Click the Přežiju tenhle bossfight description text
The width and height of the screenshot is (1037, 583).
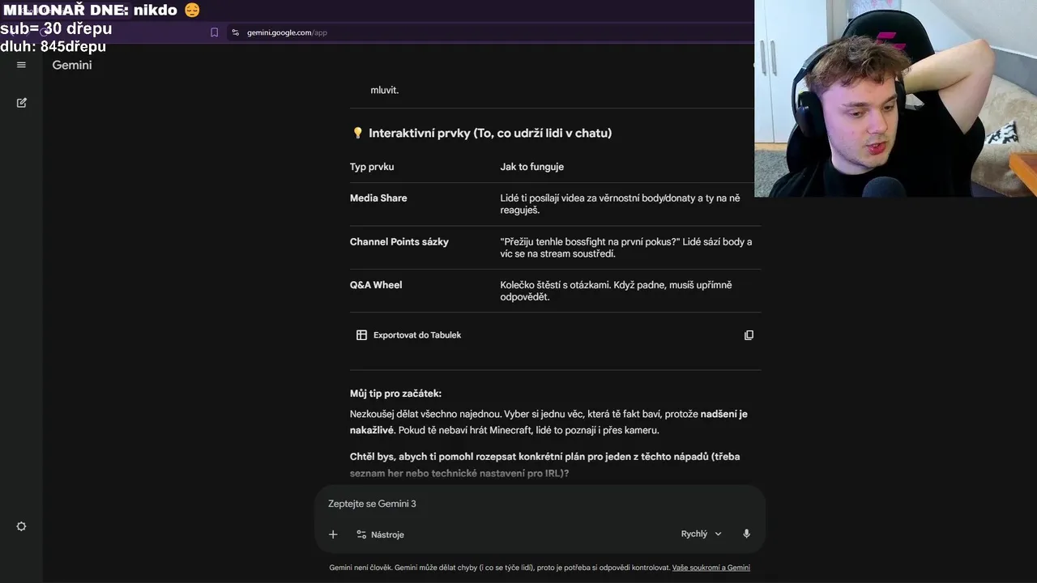(x=625, y=248)
